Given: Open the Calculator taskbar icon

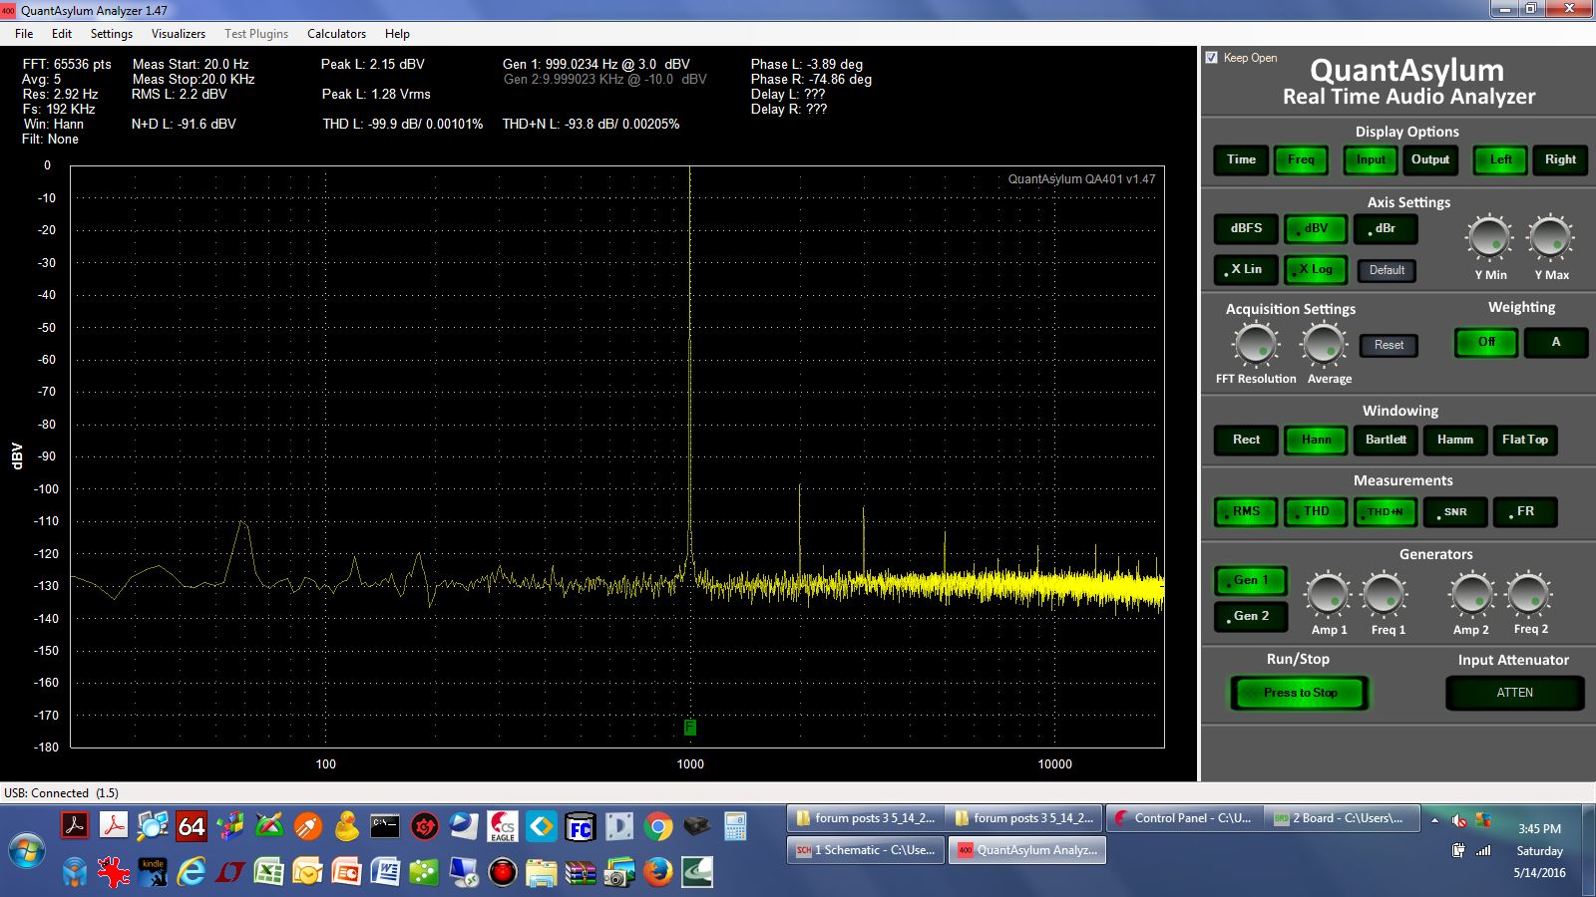Looking at the screenshot, I should [x=735, y=826].
